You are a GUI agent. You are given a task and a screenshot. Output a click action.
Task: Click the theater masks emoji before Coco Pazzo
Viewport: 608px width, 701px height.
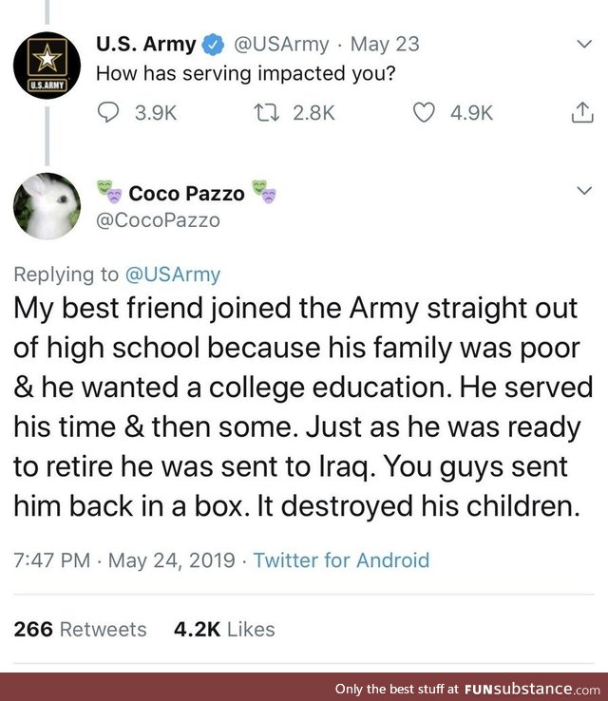pyautogui.click(x=109, y=192)
